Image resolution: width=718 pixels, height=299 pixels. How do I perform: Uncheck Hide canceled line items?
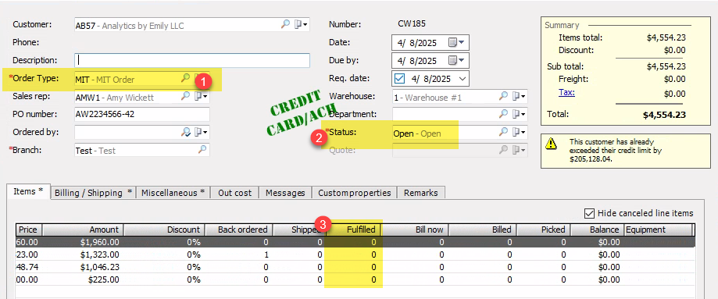point(589,213)
